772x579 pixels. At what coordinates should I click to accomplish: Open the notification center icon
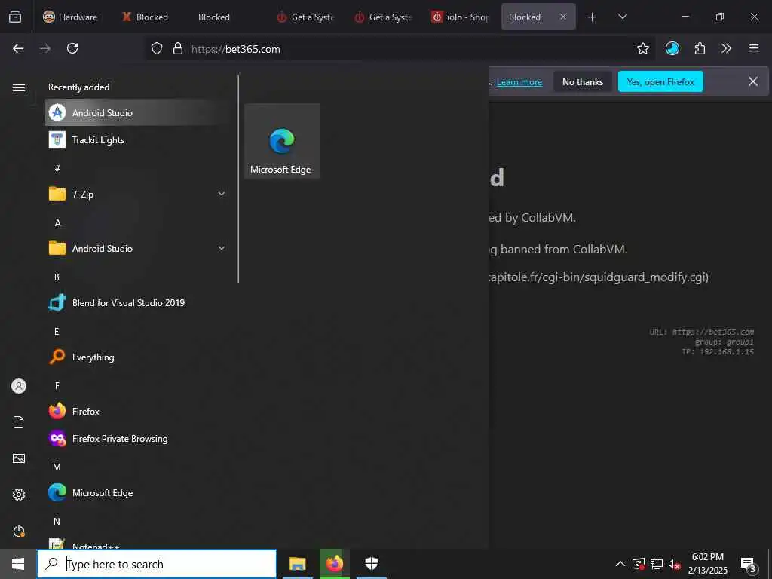(749, 564)
